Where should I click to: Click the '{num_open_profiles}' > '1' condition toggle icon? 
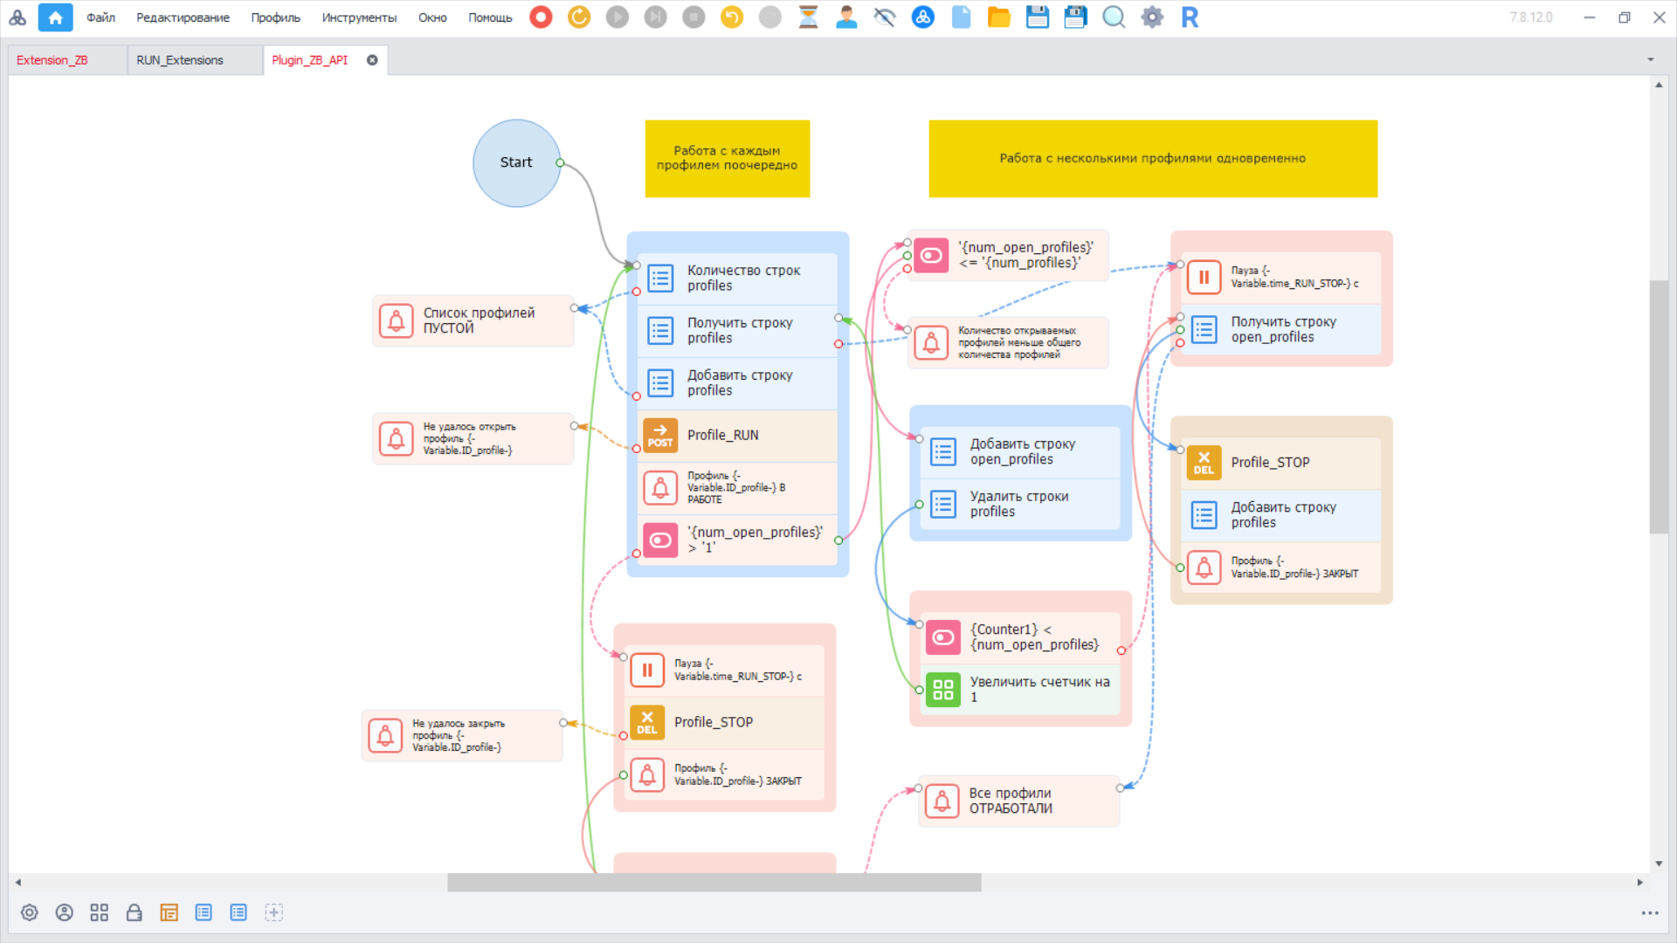[x=660, y=540]
